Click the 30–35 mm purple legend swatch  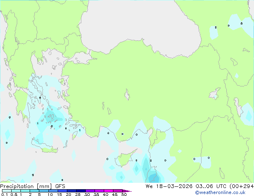(90, 191)
